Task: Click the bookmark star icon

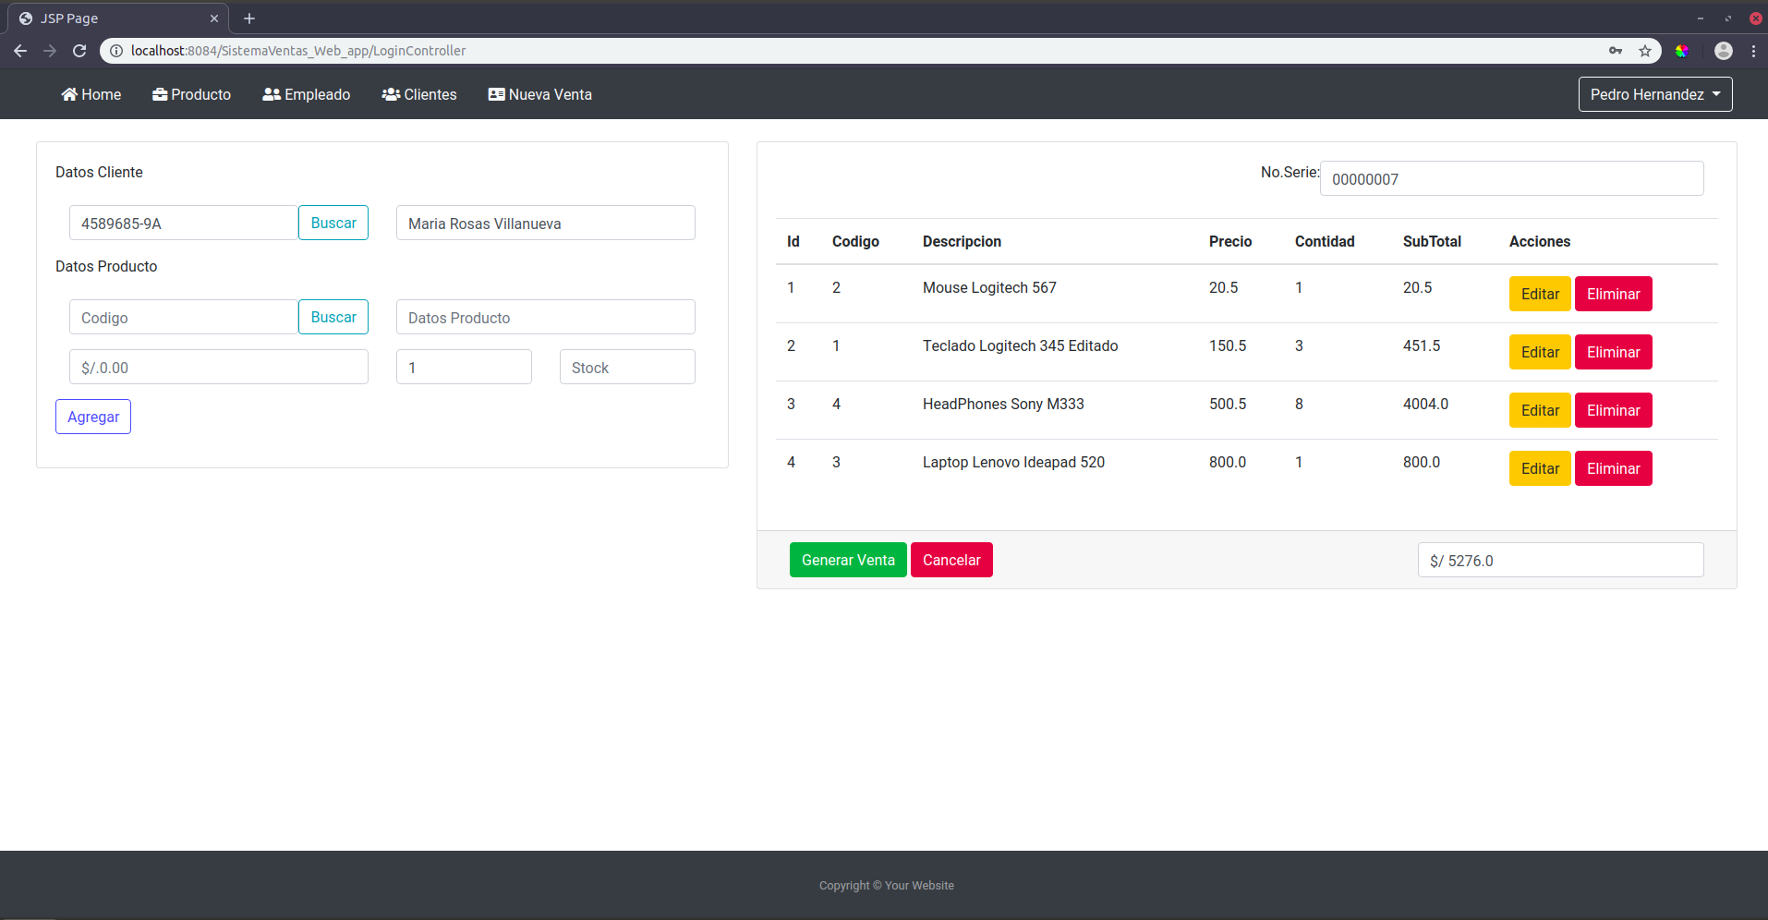Action: [x=1645, y=51]
